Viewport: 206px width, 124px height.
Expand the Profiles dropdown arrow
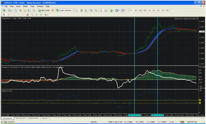(12, 10)
